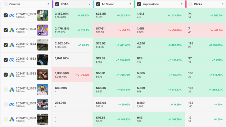This screenshot has width=226, height=127.
Task: Click Meta logo beside the 1,841.67% ROAS row
Action: [x=12, y=60]
